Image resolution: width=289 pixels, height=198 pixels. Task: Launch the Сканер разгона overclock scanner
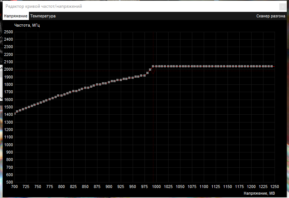[270, 16]
